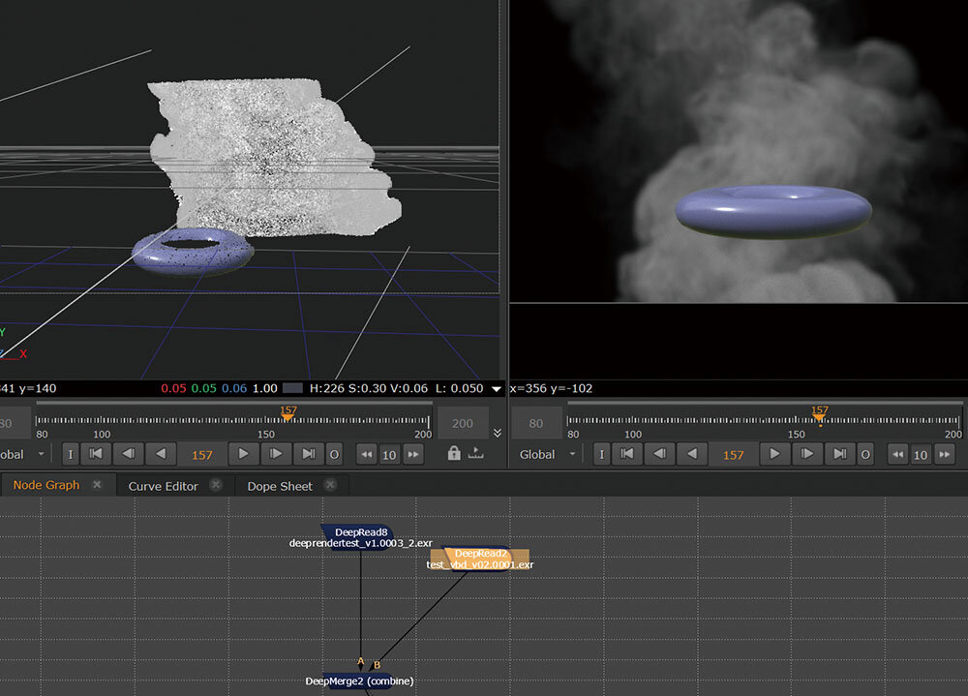Select the DeepMerge2 (combine) node
This screenshot has height=696, width=968.
(x=359, y=681)
